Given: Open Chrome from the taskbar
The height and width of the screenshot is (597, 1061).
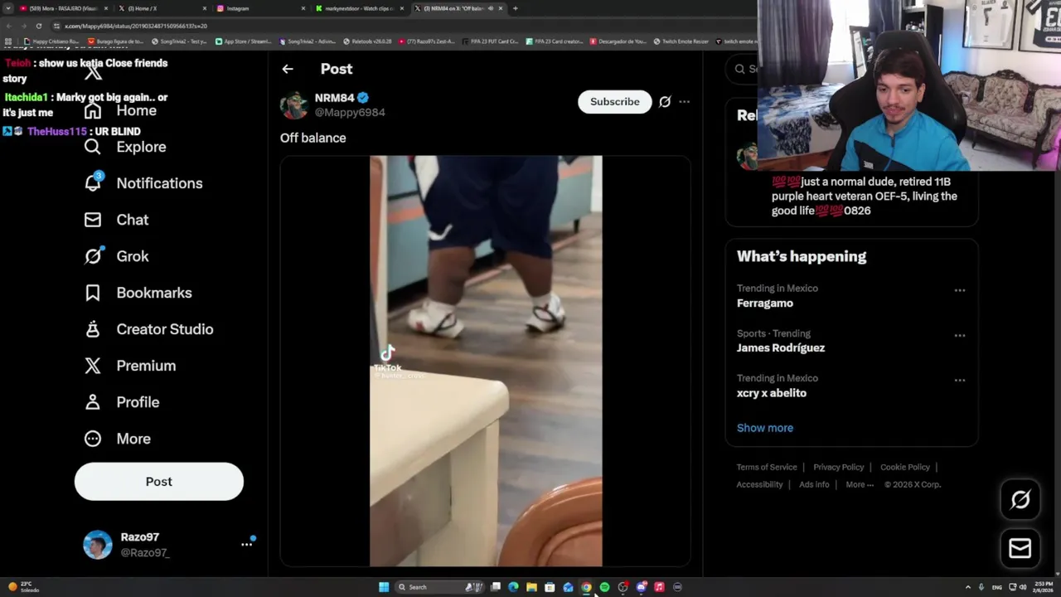Looking at the screenshot, I should tap(586, 587).
